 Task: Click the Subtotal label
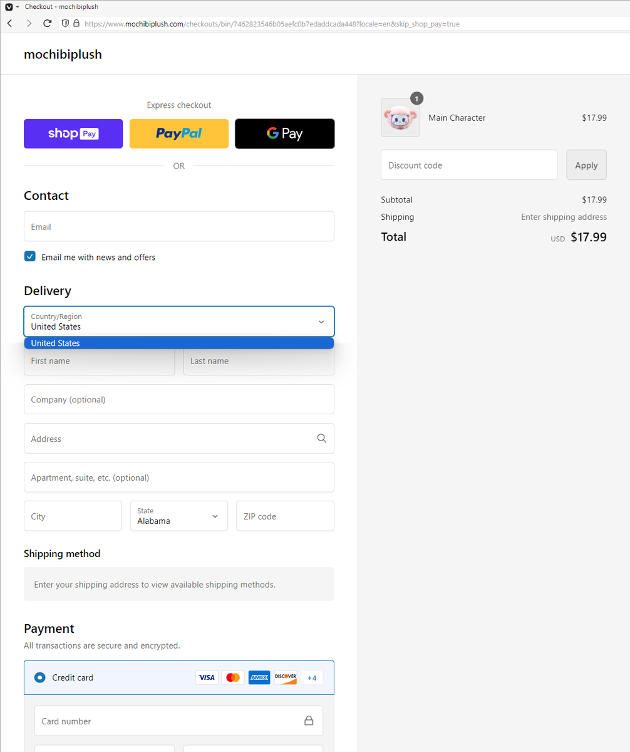click(396, 200)
